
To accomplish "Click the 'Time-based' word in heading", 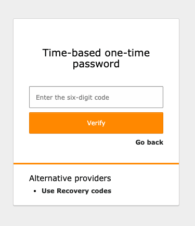I will tap(72, 53).
